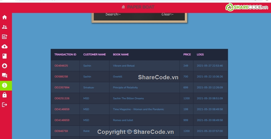Image resolution: width=271 pixels, height=139 pixels.
Task: Click customer name Srivatsav
Action: point(89,87)
